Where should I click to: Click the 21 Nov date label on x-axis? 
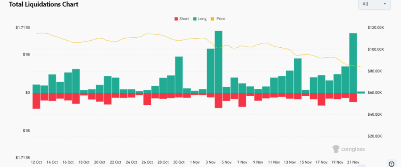click(x=353, y=162)
